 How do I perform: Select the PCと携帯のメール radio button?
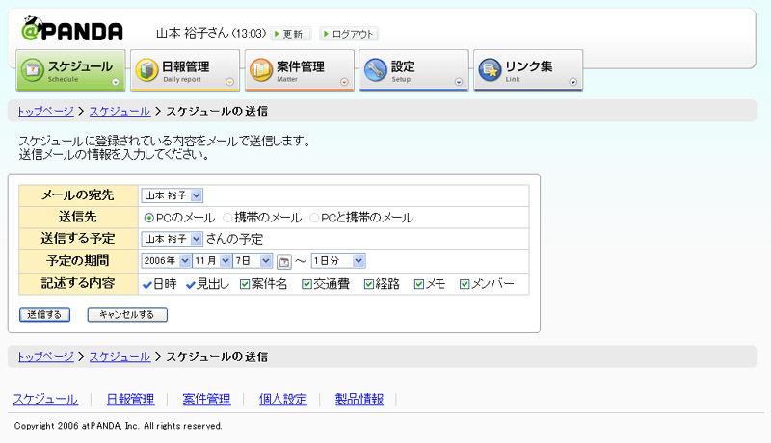tap(314, 218)
